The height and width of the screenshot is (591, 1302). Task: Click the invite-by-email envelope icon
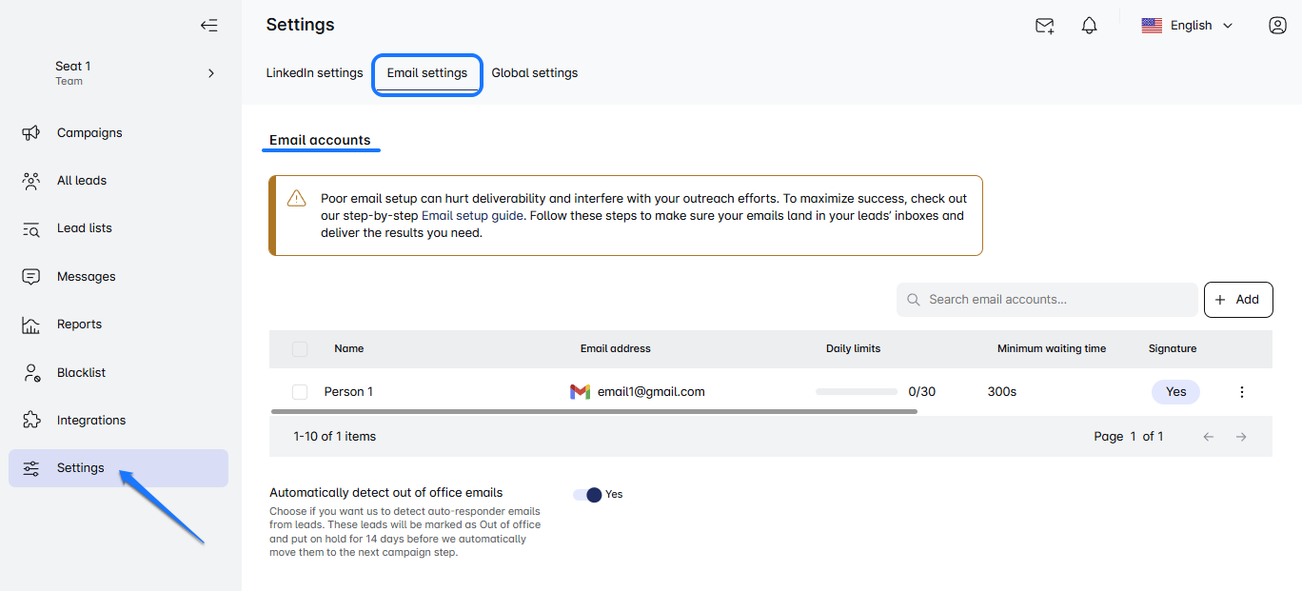(1044, 26)
